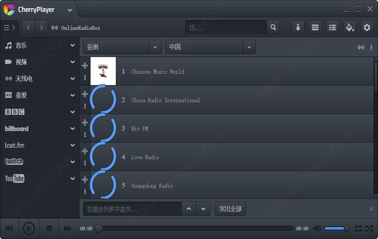Click the stop button
The height and width of the screenshot is (239, 378).
[49, 228]
